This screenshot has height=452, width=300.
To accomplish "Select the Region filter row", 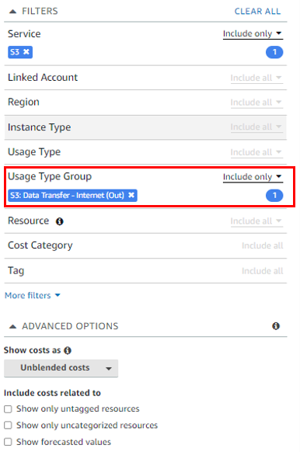I will 145,103.
